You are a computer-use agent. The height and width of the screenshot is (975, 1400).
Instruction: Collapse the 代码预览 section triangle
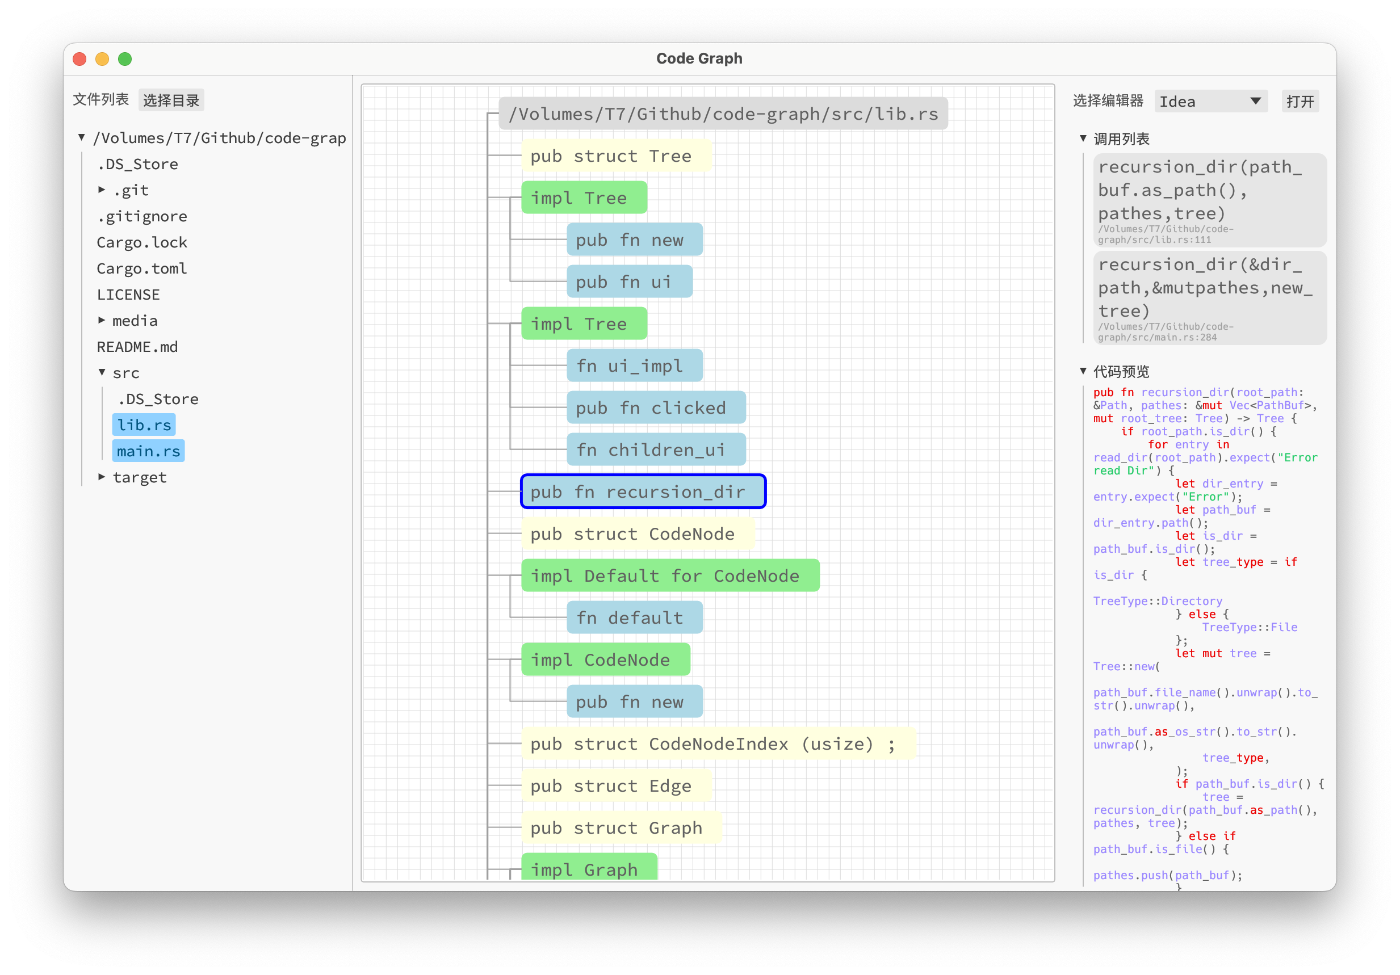1083,371
